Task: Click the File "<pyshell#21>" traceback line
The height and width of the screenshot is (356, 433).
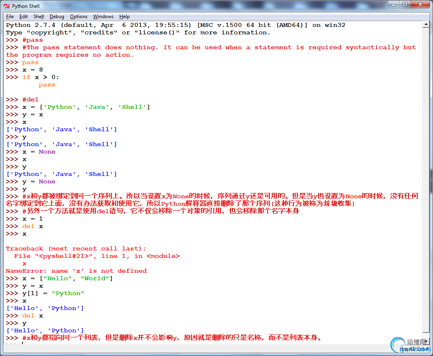Action: pyautogui.click(x=97, y=256)
